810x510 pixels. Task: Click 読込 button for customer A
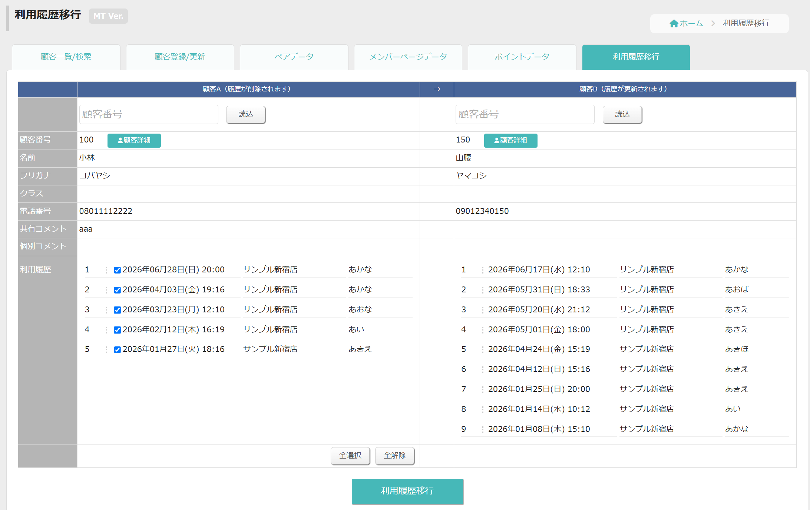tap(246, 114)
